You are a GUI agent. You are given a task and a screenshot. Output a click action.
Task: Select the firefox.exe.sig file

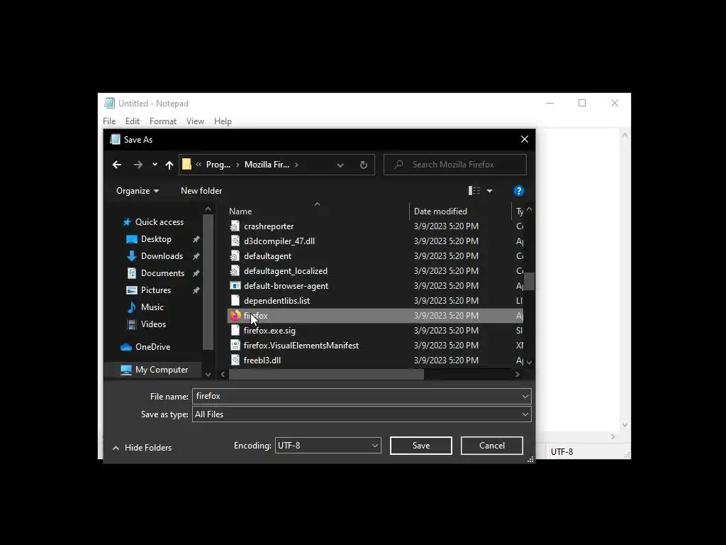[x=376, y=331]
